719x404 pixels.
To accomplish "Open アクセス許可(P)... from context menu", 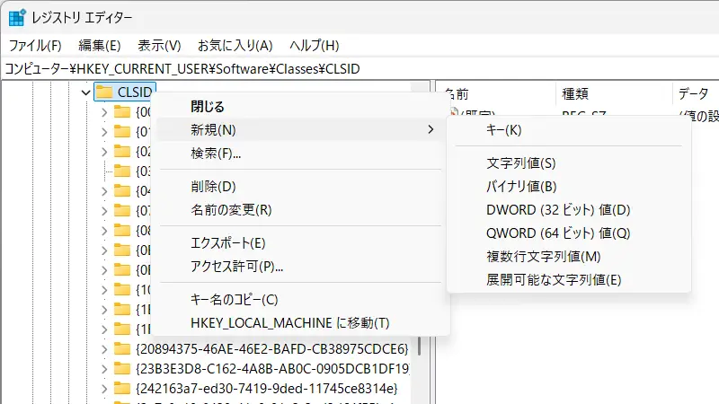I will click(236, 266).
